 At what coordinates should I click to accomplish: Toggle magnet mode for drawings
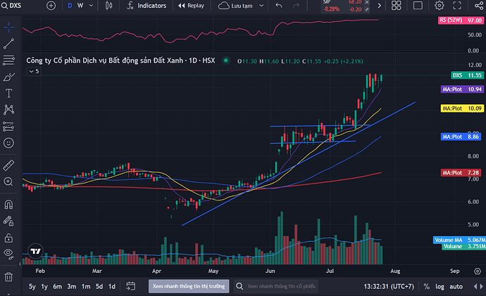point(8,205)
